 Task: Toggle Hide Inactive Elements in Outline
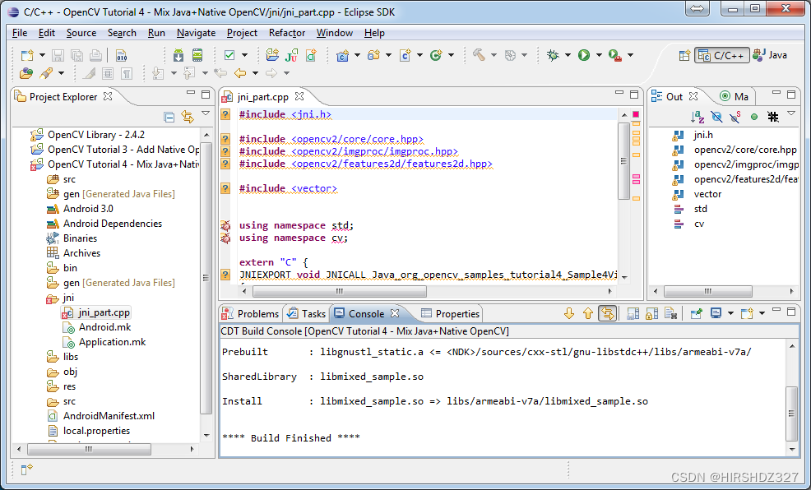(x=773, y=118)
